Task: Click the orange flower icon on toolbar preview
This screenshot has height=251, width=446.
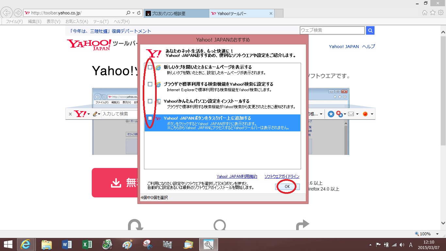Action: click(x=365, y=114)
